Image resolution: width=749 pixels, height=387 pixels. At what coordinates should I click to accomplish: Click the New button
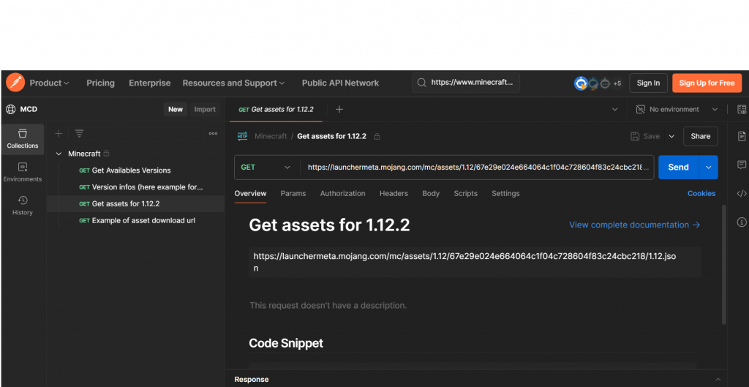point(176,110)
